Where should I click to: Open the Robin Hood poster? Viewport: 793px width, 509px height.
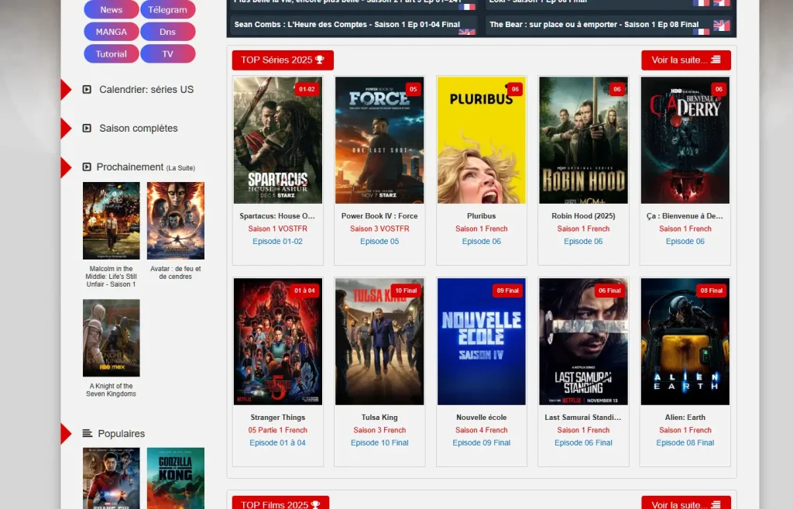(x=583, y=140)
